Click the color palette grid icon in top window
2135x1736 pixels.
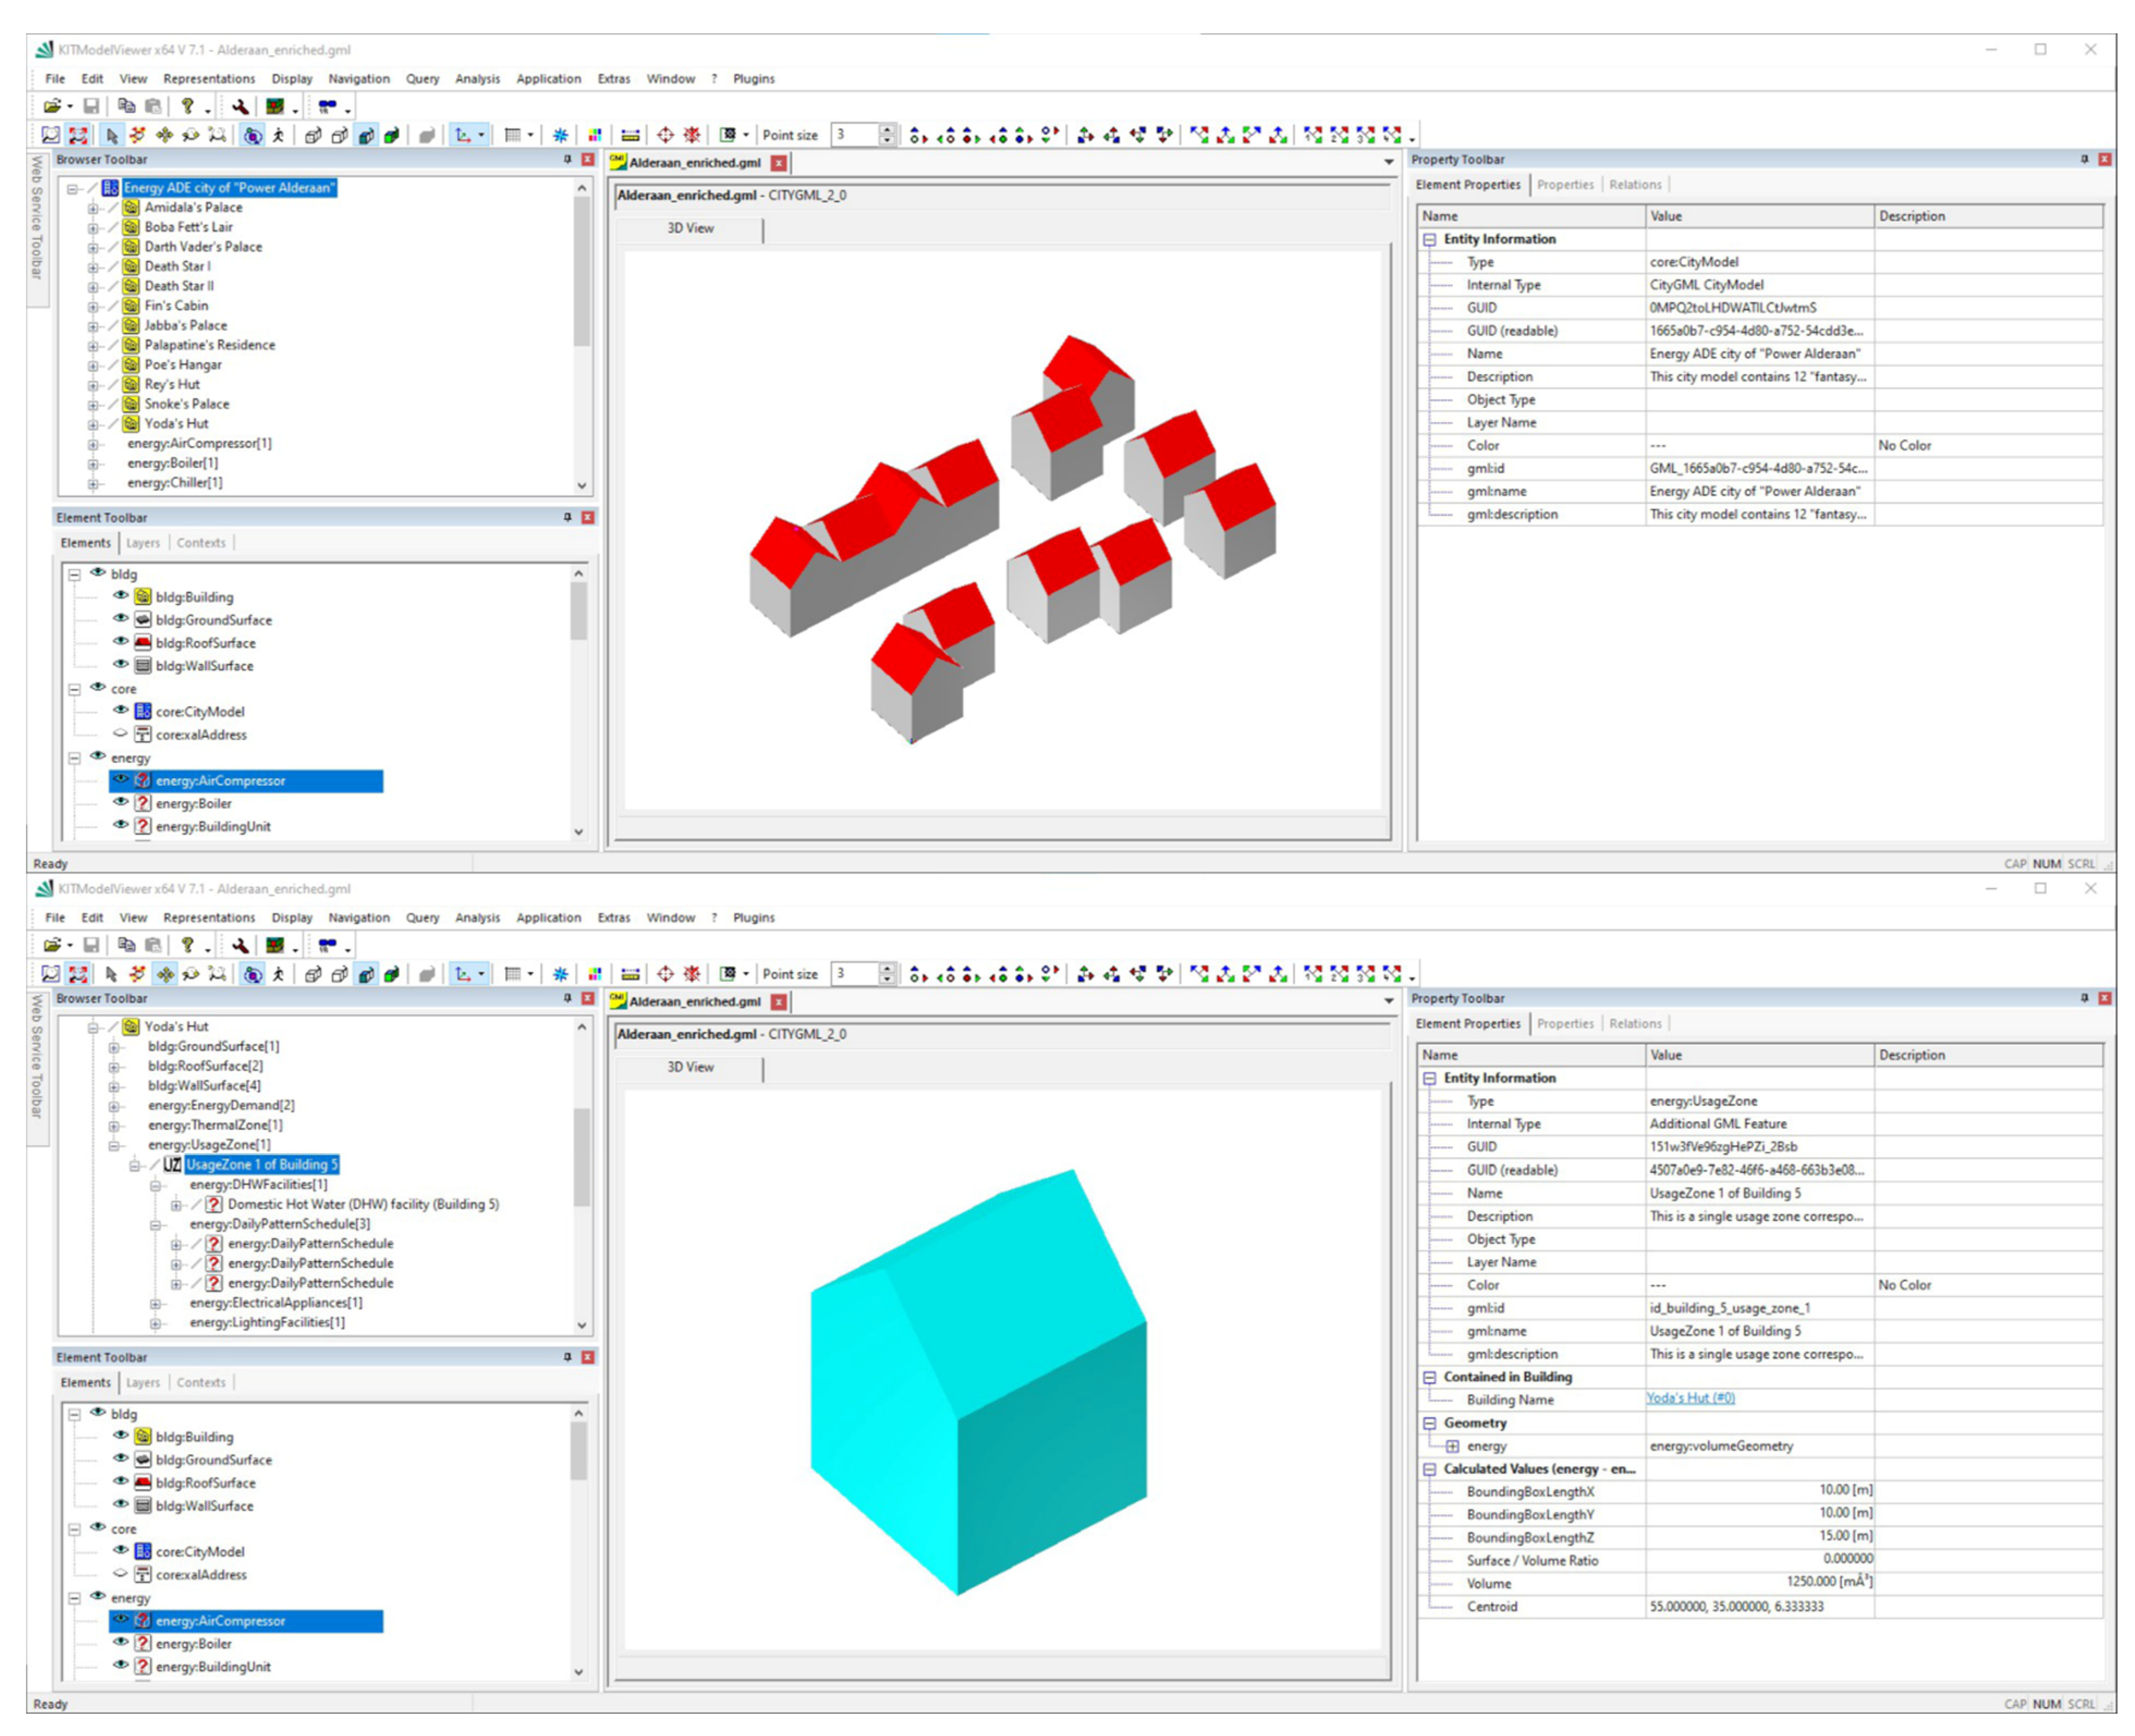tap(594, 135)
